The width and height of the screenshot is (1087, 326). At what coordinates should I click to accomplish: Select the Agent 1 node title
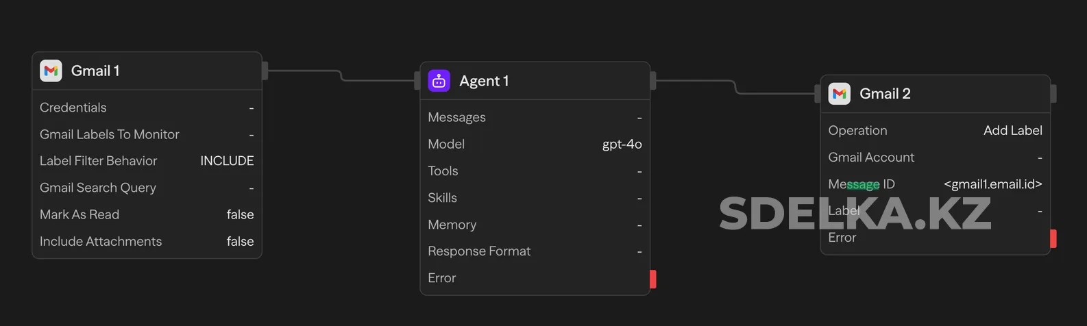click(484, 81)
